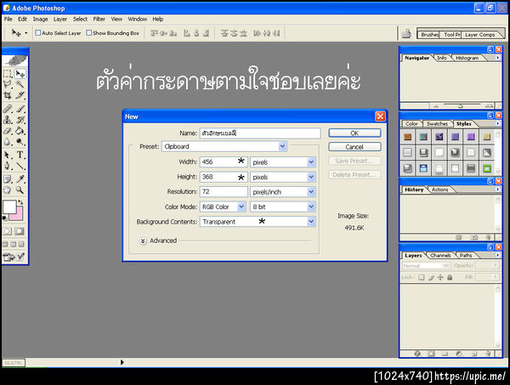Open the File Browser icon in options bar
510x385 pixels.
pyautogui.click(x=406, y=33)
